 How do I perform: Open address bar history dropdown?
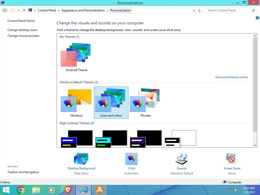(x=194, y=10)
